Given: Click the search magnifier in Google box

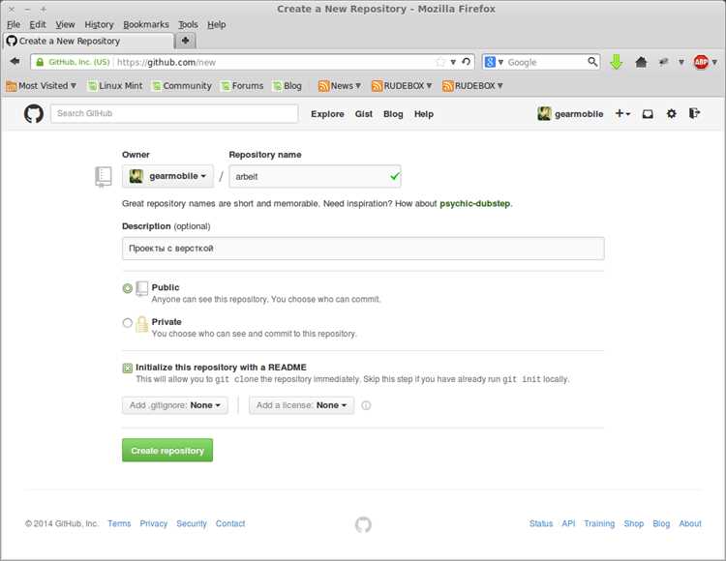Looking at the screenshot, I should [x=592, y=62].
